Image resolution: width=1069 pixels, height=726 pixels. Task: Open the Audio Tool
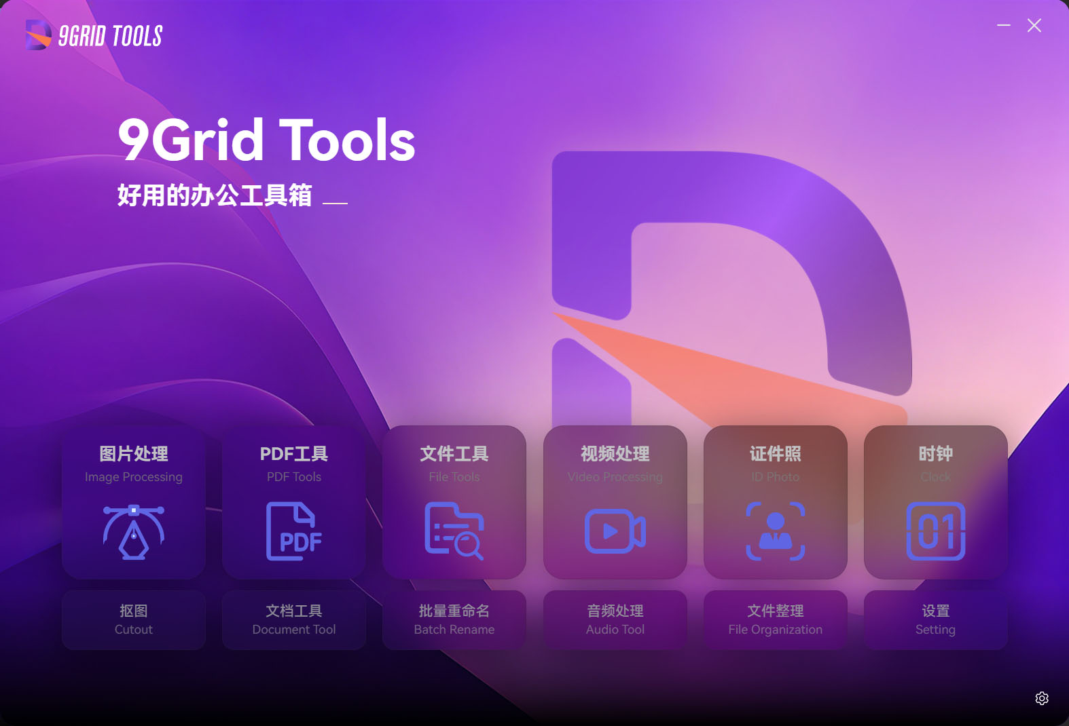615,619
